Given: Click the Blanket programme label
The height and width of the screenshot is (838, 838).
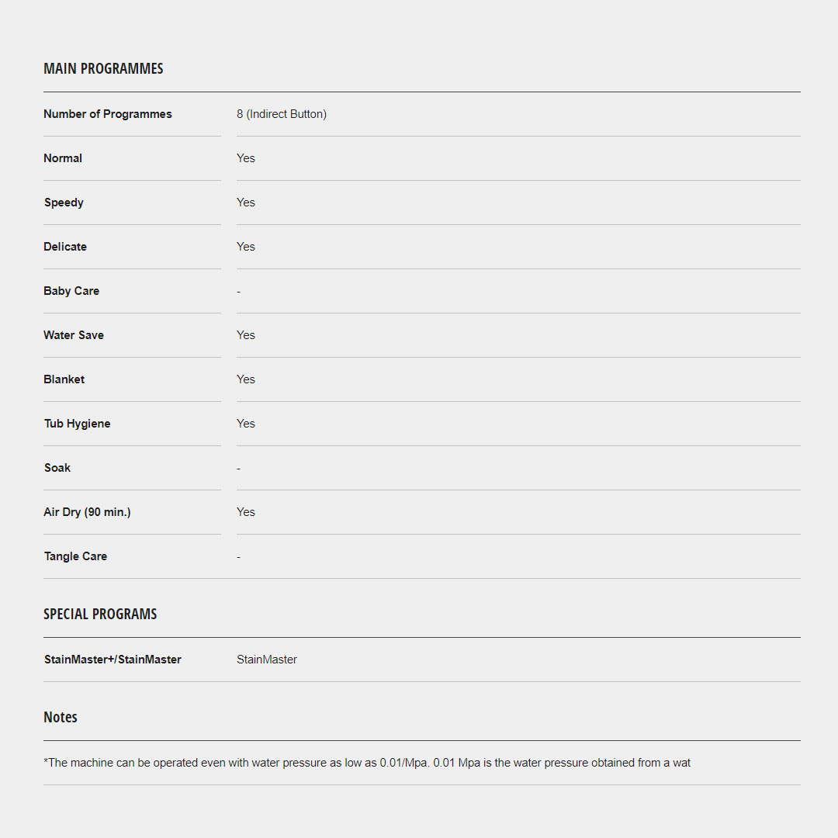Looking at the screenshot, I should 64,379.
